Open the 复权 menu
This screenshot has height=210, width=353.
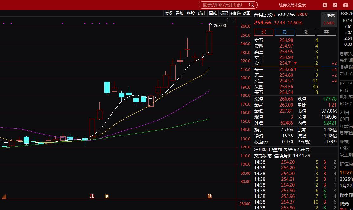[169, 13]
